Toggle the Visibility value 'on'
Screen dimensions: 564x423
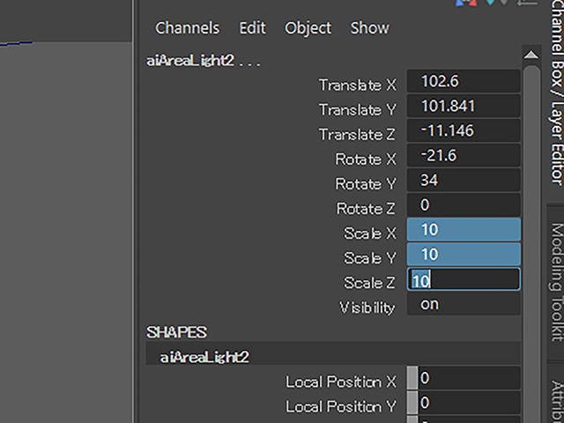(x=464, y=304)
